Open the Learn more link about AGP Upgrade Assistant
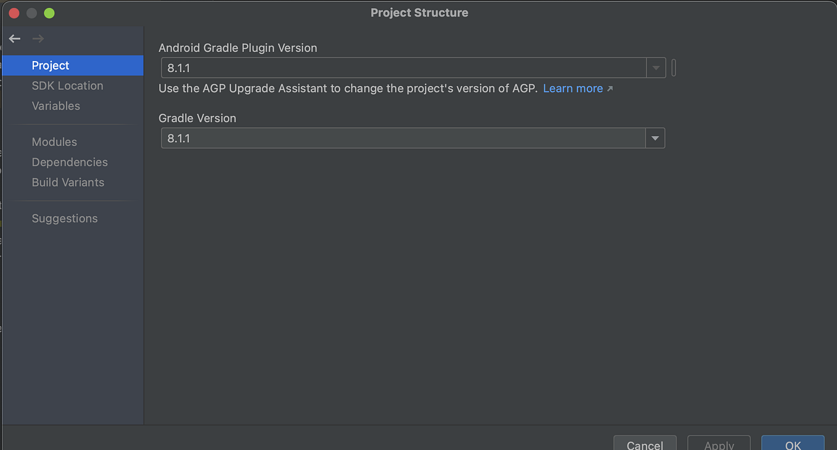The height and width of the screenshot is (450, 837). click(572, 88)
